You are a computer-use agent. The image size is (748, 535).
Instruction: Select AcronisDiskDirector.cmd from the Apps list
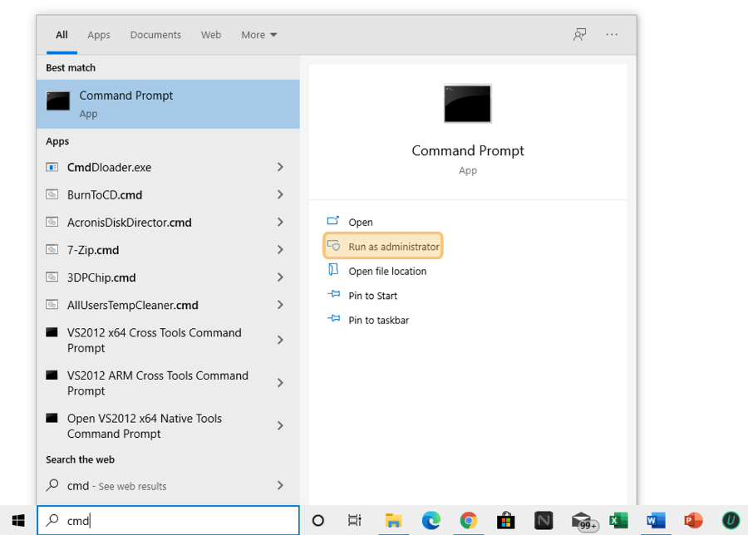click(x=168, y=222)
